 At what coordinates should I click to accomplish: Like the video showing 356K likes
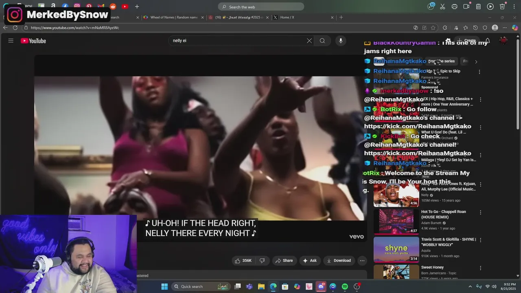coord(243,260)
